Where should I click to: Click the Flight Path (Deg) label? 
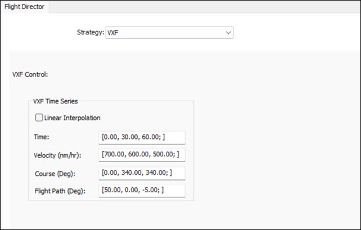click(x=59, y=191)
